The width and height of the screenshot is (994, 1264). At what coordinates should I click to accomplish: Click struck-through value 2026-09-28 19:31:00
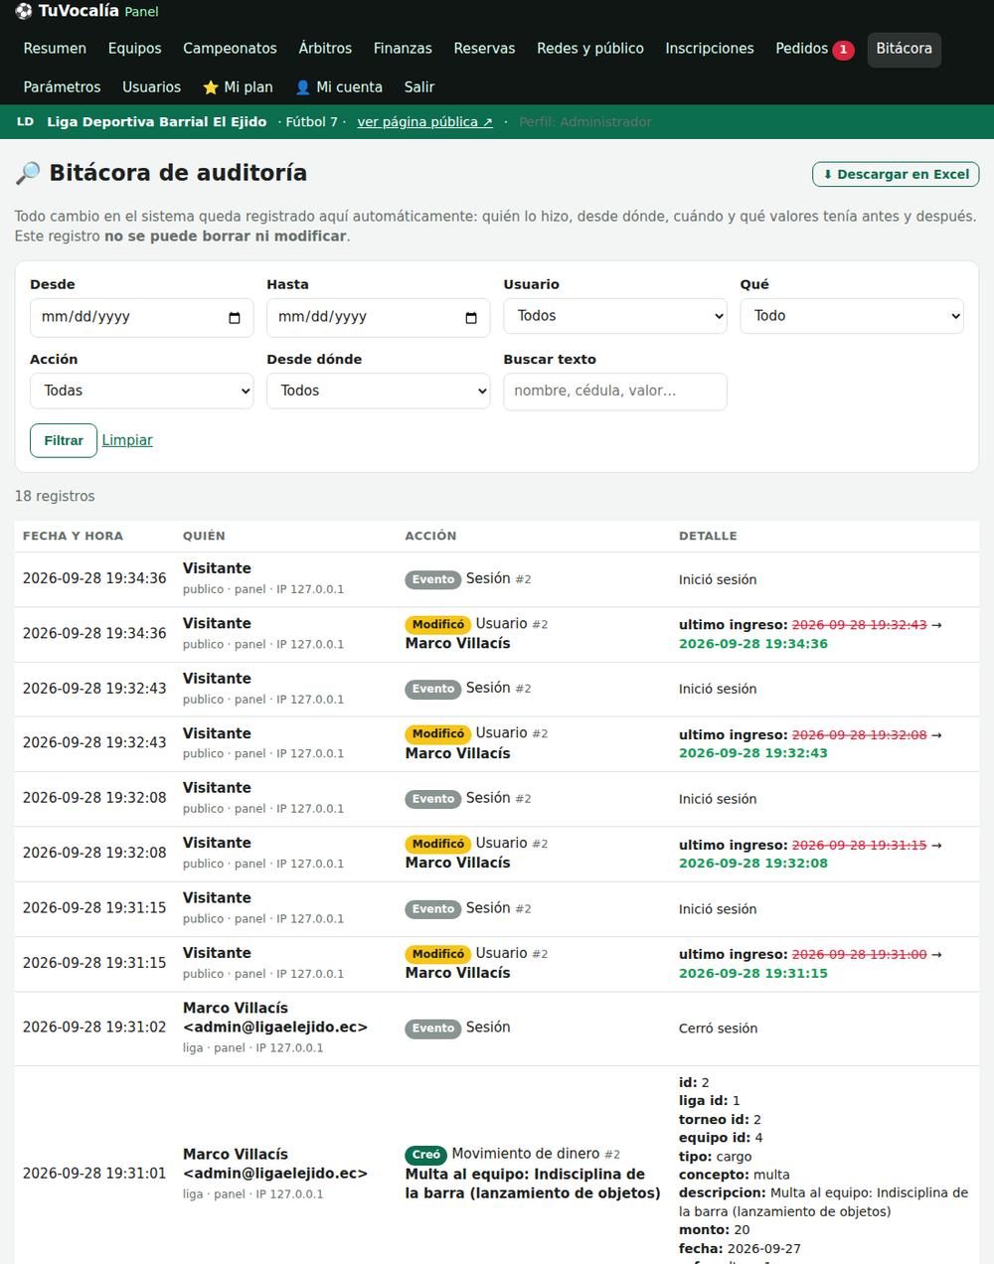(859, 955)
